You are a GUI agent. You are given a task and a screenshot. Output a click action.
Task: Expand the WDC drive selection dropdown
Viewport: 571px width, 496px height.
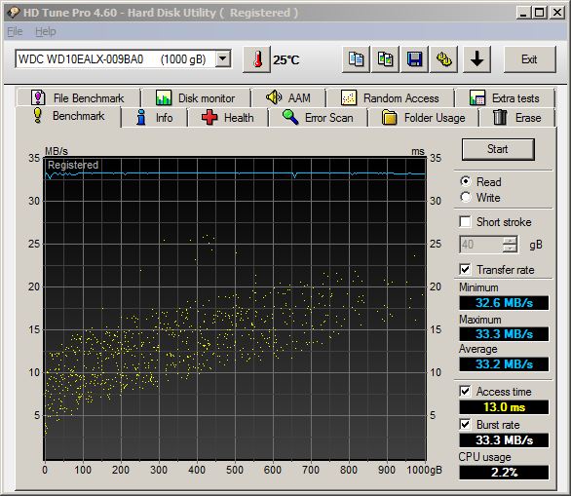pyautogui.click(x=223, y=58)
